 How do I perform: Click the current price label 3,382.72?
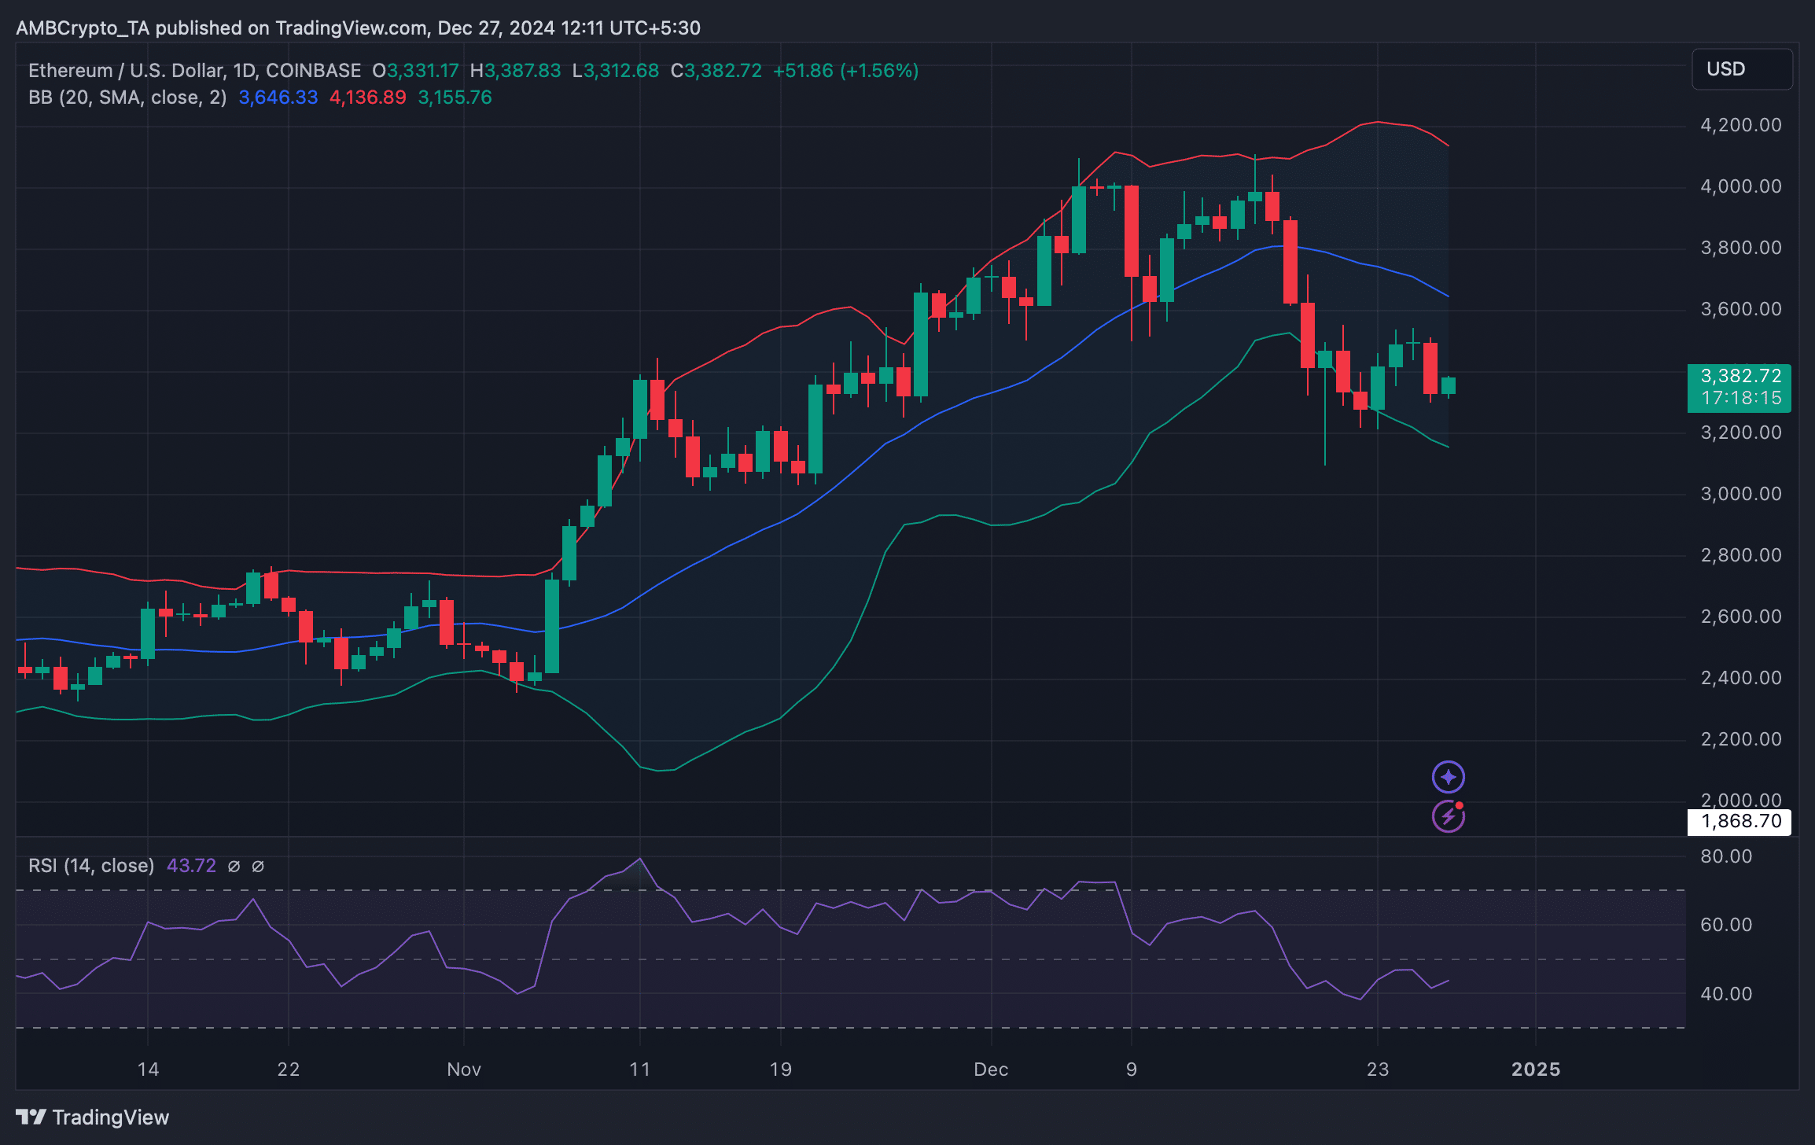[x=1740, y=377]
